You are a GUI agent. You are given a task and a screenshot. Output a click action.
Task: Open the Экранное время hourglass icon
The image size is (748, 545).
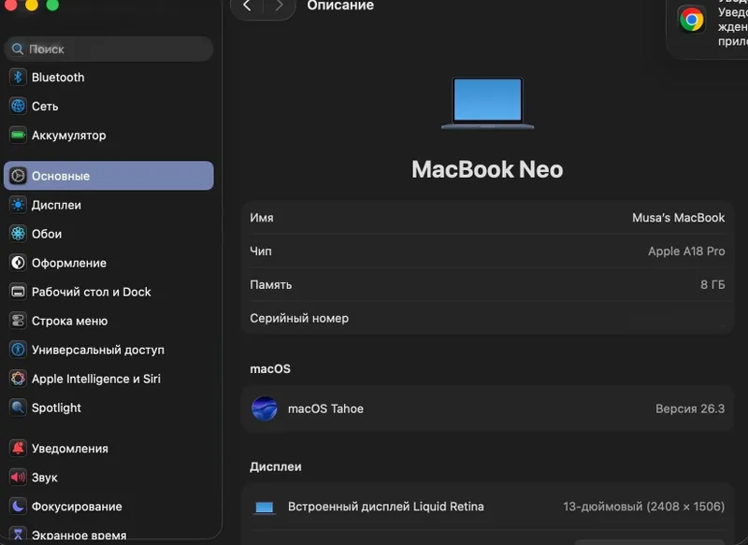pyautogui.click(x=18, y=535)
